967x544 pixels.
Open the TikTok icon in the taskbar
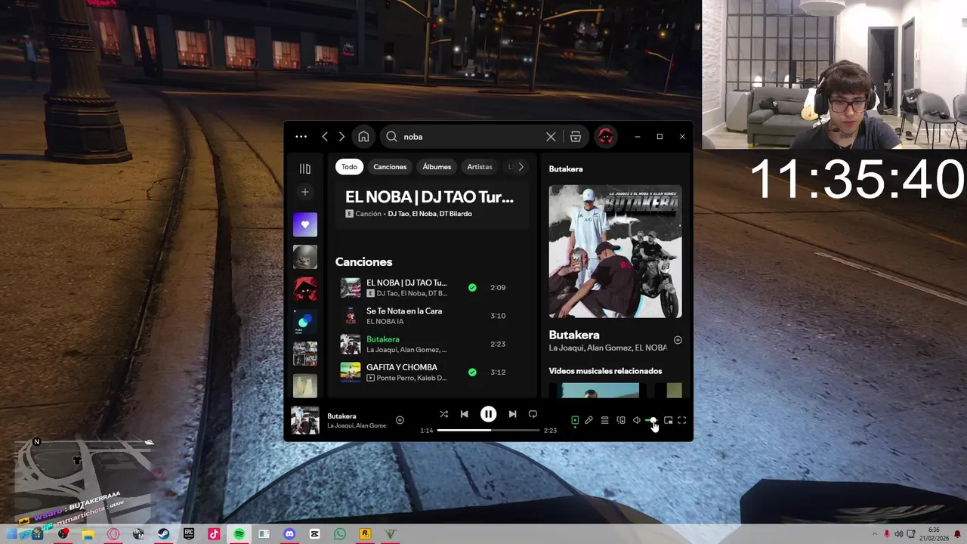click(214, 534)
